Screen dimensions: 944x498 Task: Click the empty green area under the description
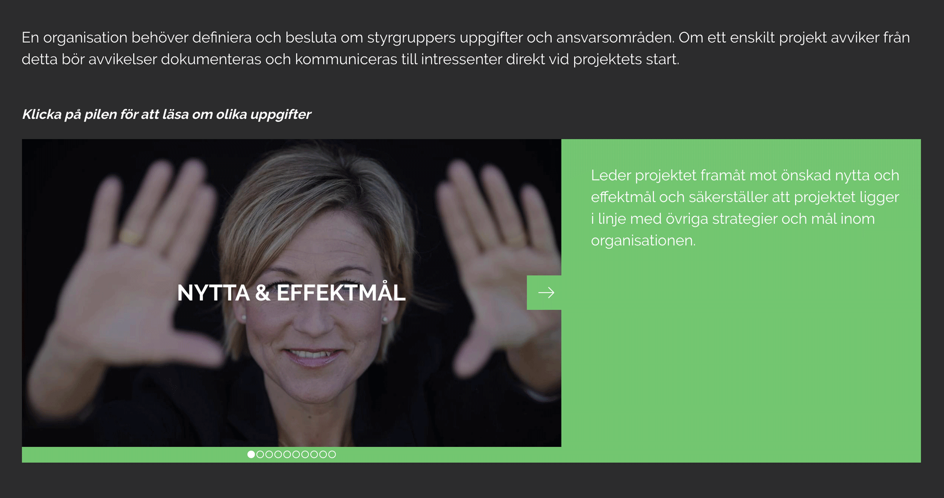741,359
